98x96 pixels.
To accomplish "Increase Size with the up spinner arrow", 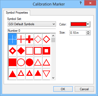I will [88, 32].
